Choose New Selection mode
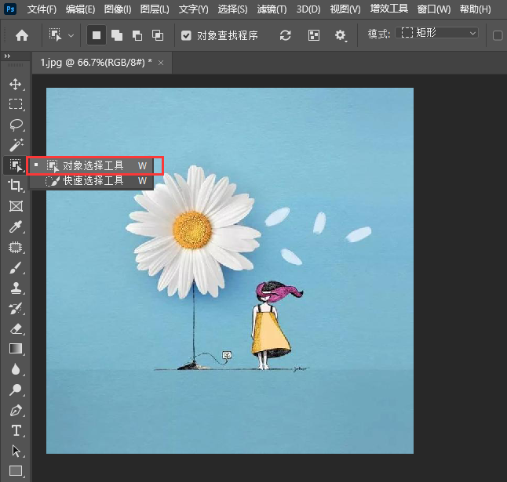This screenshot has width=507, height=482. click(97, 35)
